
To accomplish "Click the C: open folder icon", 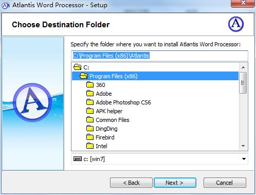I will point(77,67).
